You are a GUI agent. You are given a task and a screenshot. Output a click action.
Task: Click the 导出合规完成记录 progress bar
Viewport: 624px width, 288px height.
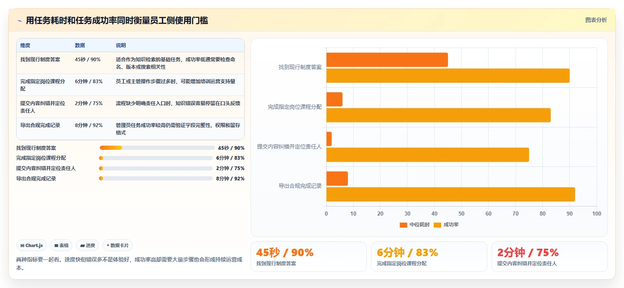coord(156,179)
